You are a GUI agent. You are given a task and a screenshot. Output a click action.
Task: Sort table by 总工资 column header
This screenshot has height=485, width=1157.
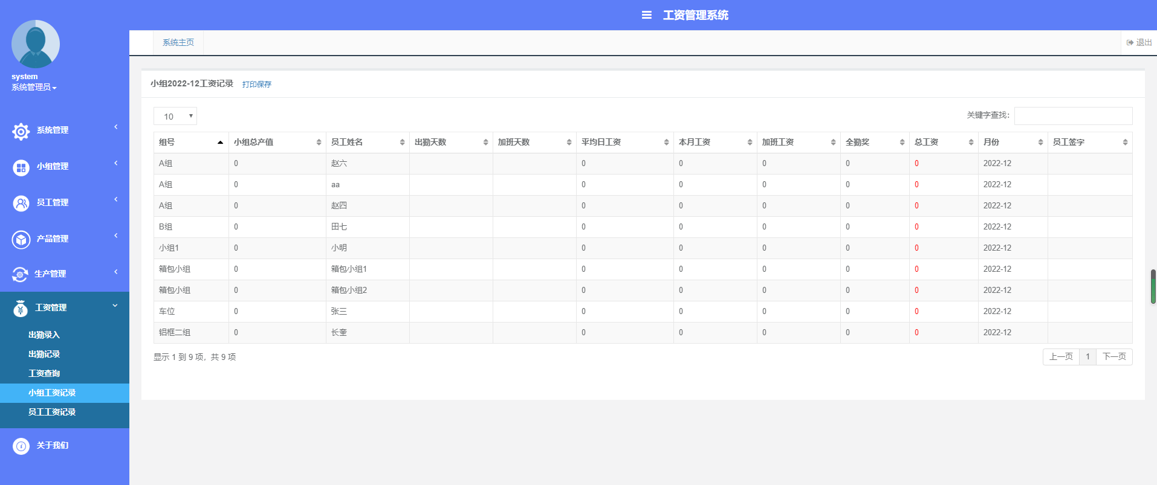click(943, 143)
